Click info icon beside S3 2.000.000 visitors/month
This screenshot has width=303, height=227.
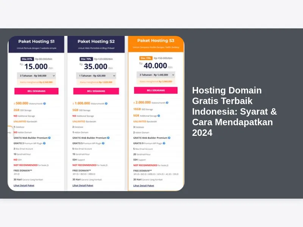point(165,103)
